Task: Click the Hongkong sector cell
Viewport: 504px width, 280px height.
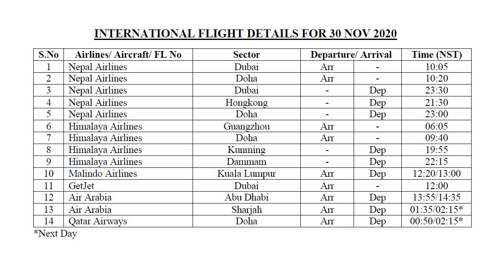Action: pyautogui.click(x=246, y=102)
